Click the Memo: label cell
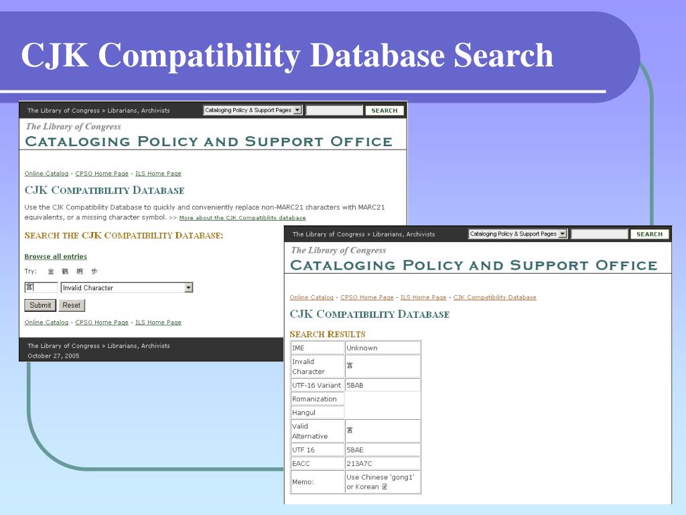Viewport: 686px width, 515px height. pos(318,481)
